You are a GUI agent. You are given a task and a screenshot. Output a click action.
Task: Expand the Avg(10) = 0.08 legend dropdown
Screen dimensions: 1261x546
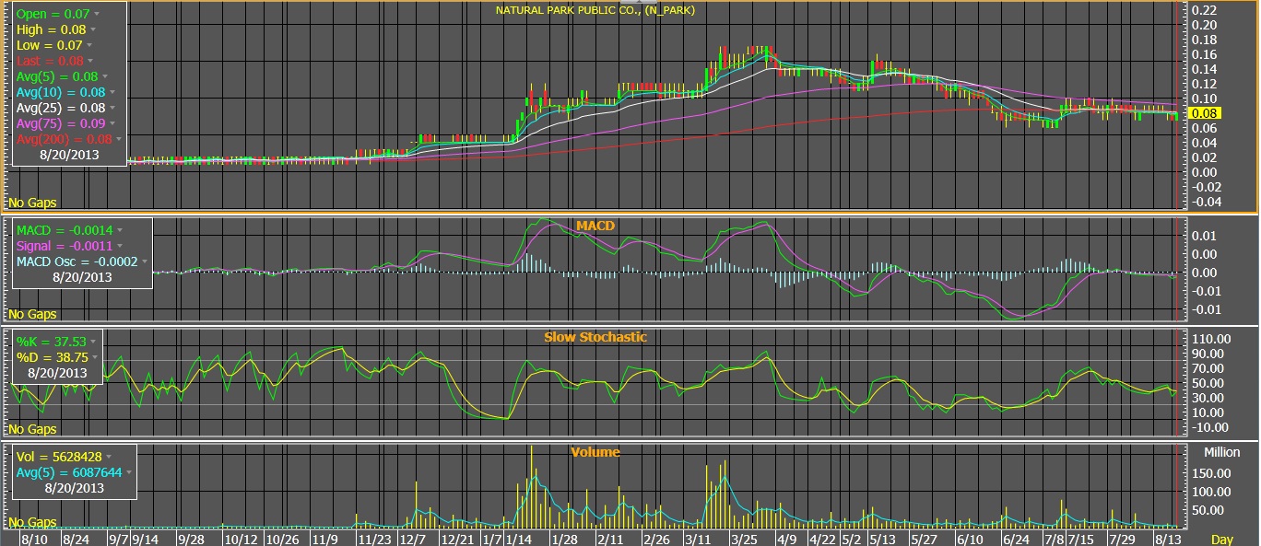point(112,92)
